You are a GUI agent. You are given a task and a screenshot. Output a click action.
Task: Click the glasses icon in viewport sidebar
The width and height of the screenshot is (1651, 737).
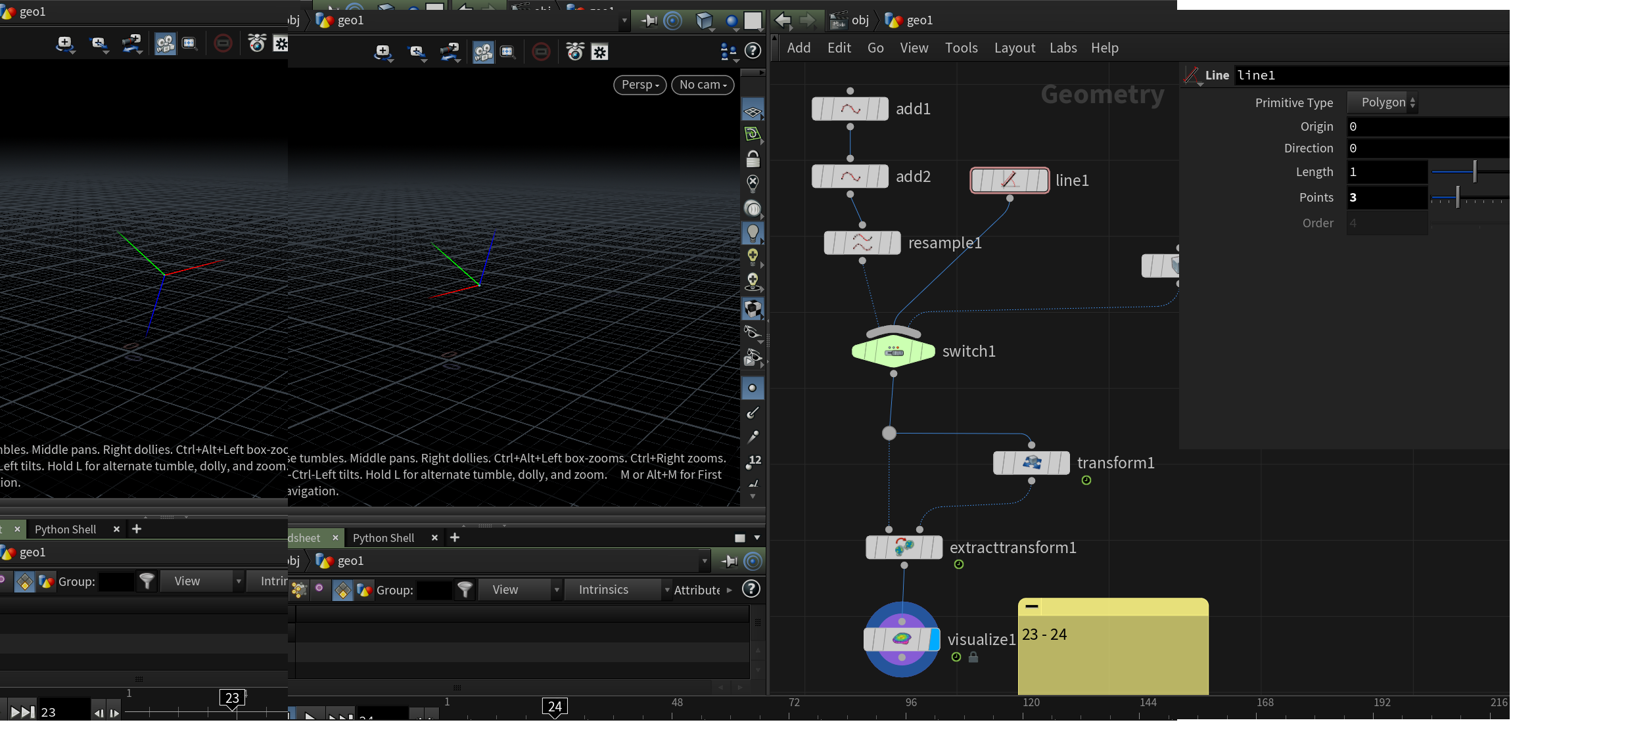tap(753, 333)
